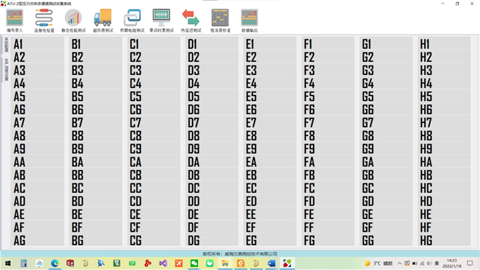Select channel cell HG

pos(444,240)
